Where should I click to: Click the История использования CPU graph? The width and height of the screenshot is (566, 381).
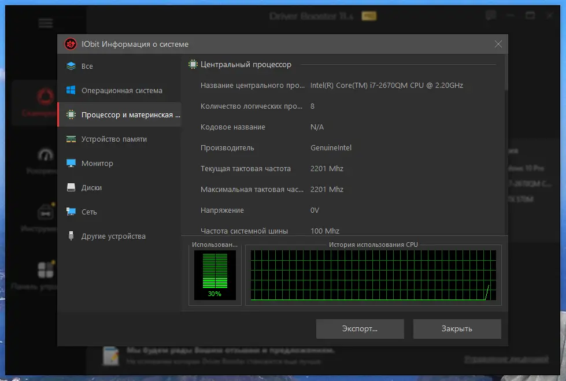tap(373, 275)
